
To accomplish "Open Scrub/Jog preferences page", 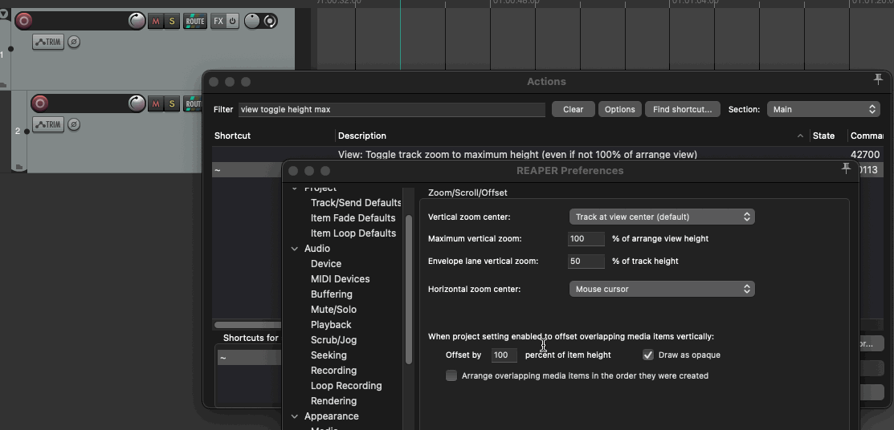I will (333, 341).
